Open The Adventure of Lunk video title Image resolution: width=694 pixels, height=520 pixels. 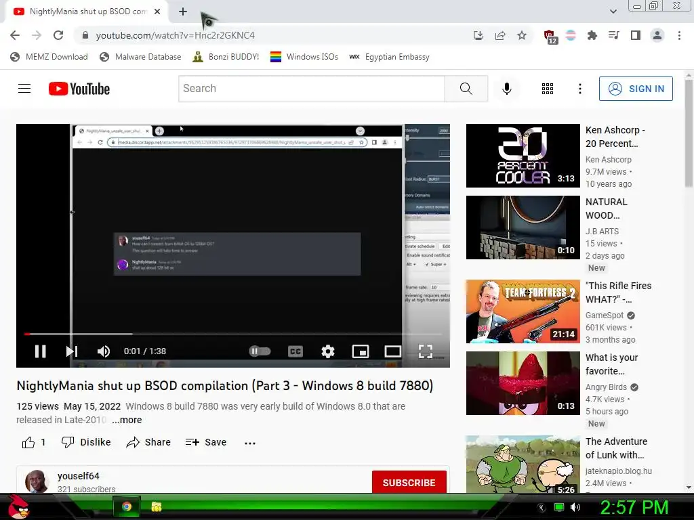[x=616, y=448]
